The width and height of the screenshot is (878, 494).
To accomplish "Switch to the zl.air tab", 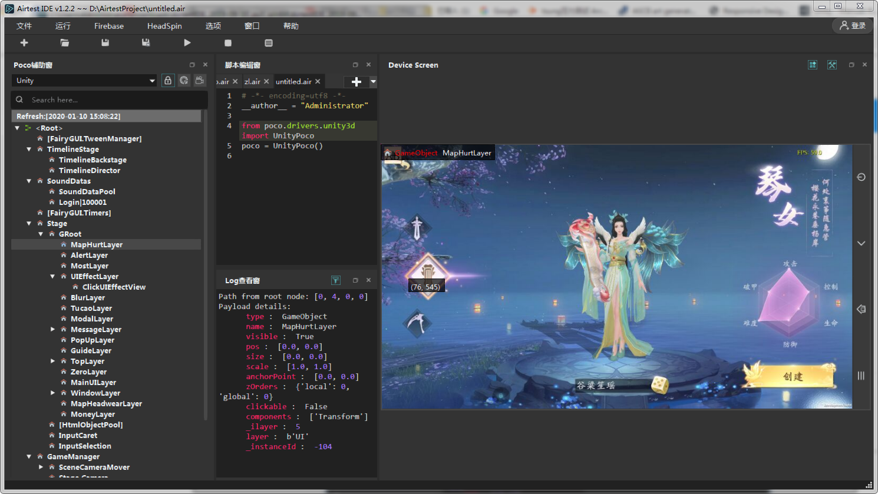I will [x=252, y=82].
